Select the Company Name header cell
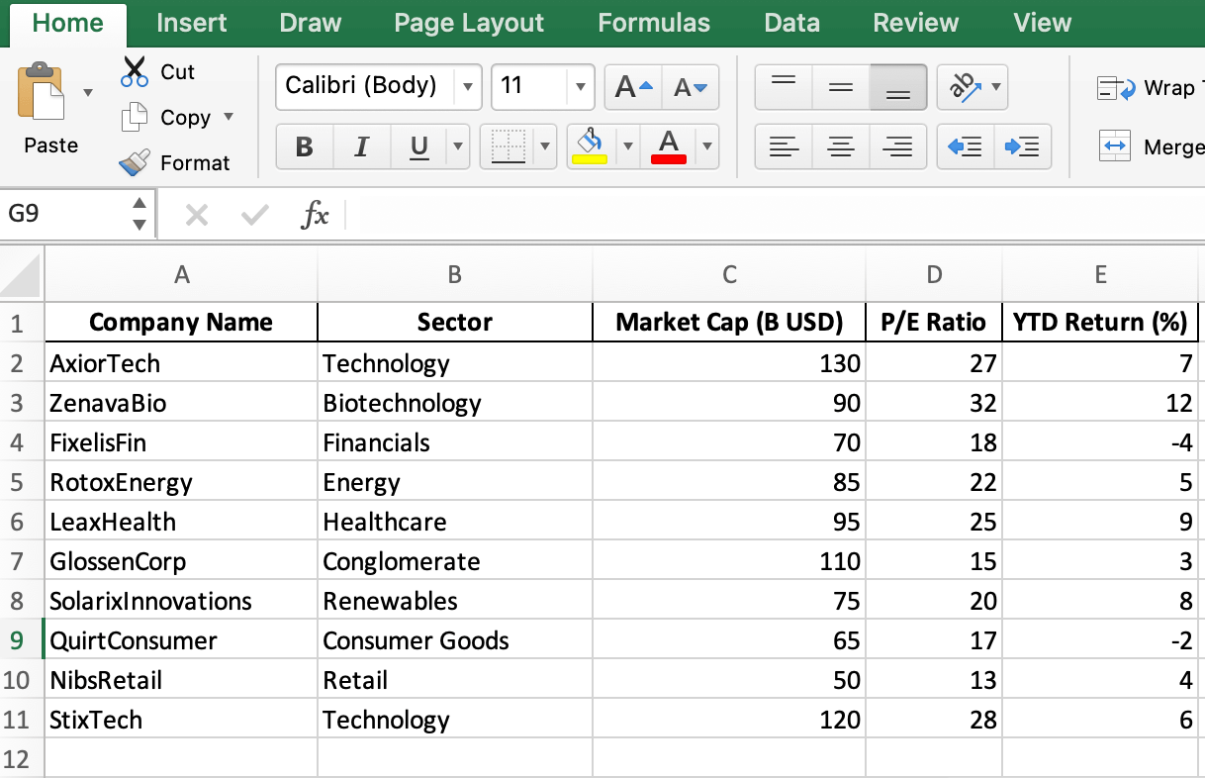The image size is (1205, 778). point(181,323)
